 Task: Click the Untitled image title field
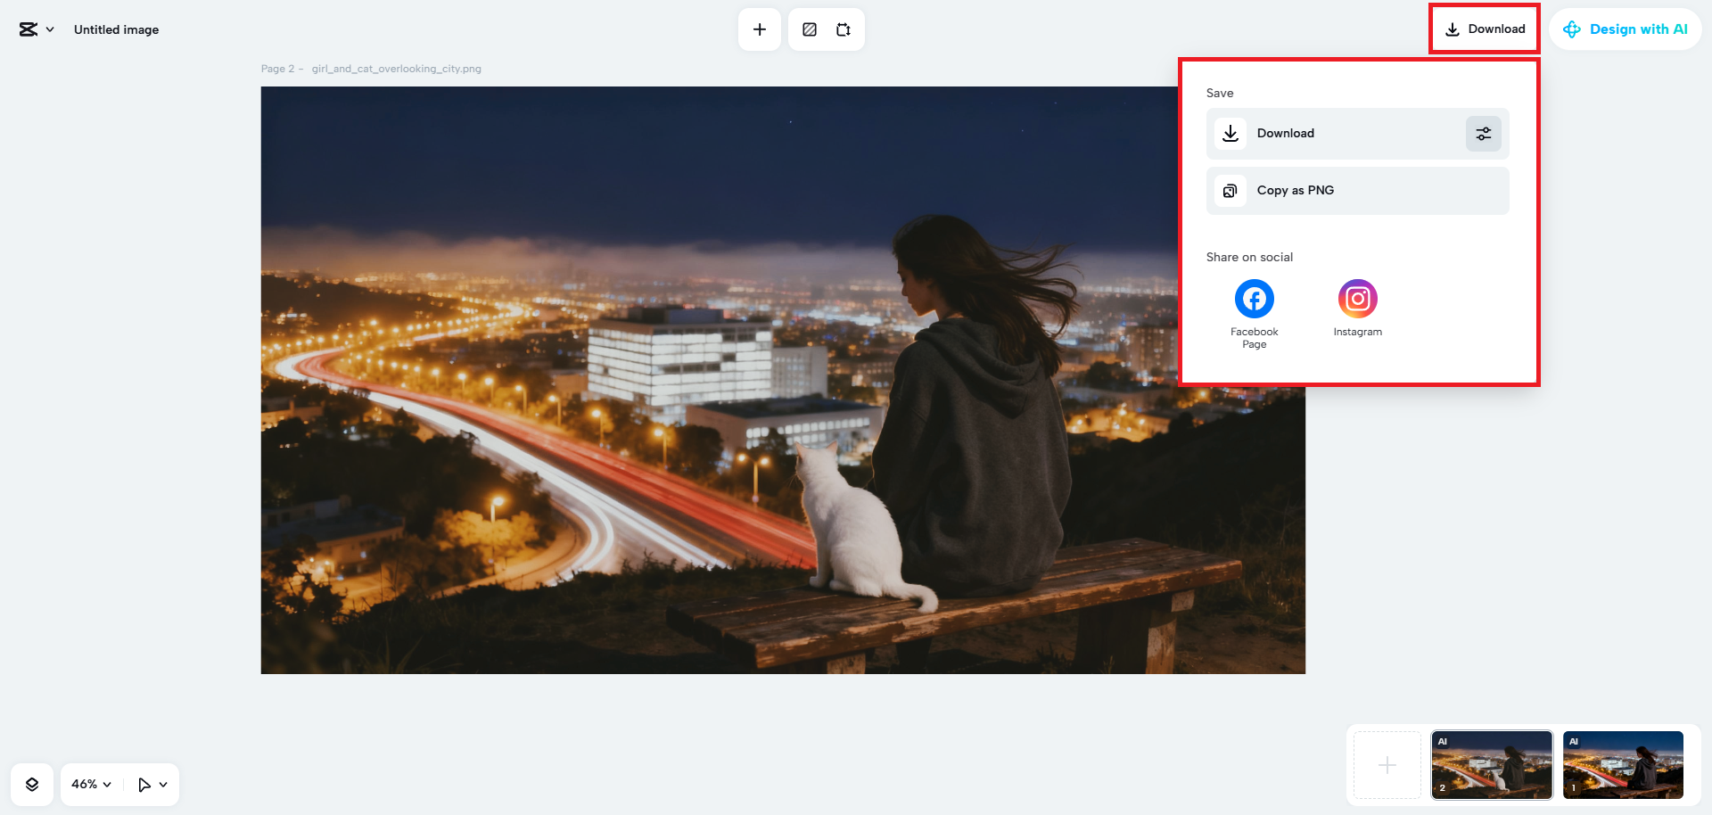coord(116,29)
